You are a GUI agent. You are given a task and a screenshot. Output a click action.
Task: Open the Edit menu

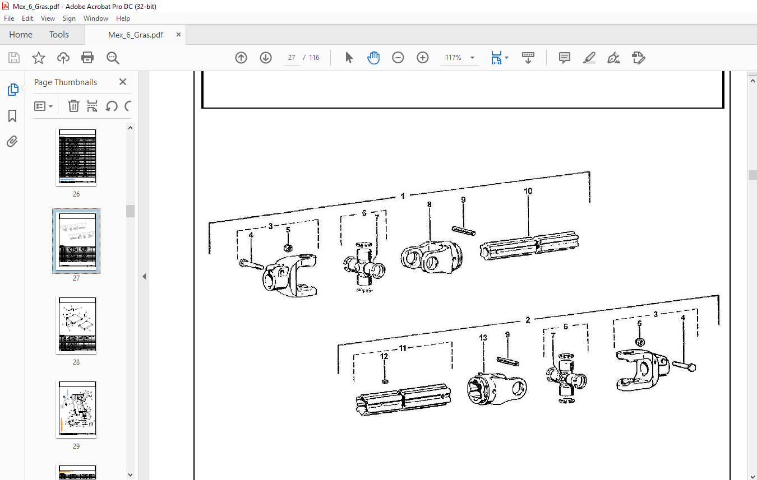point(27,18)
